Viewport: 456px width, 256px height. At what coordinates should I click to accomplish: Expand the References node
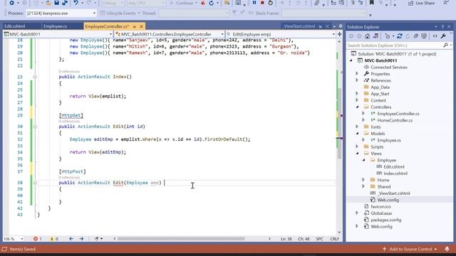(x=357, y=80)
